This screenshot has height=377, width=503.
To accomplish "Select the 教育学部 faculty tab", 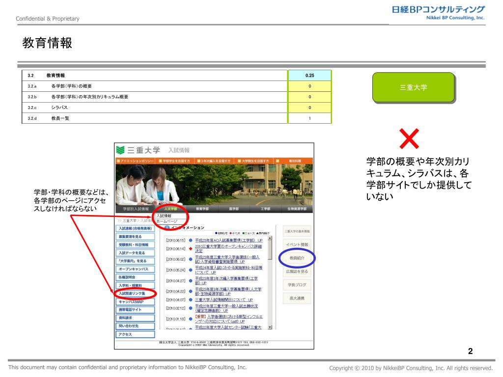I will coord(202,209).
